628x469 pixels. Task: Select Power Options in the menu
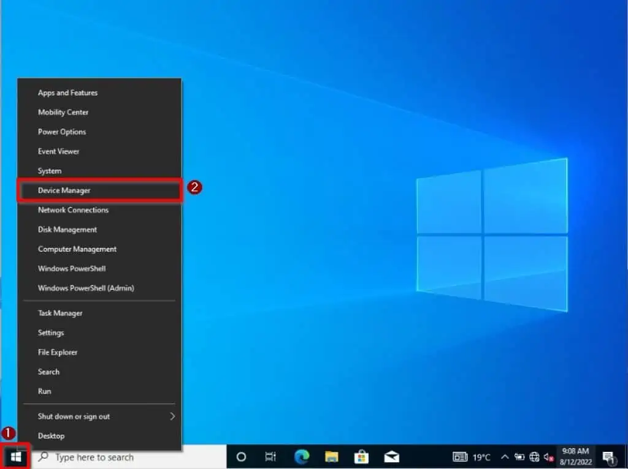coord(99,132)
